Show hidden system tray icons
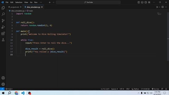Viewport: 169px width, 95px height. [x=138, y=93]
